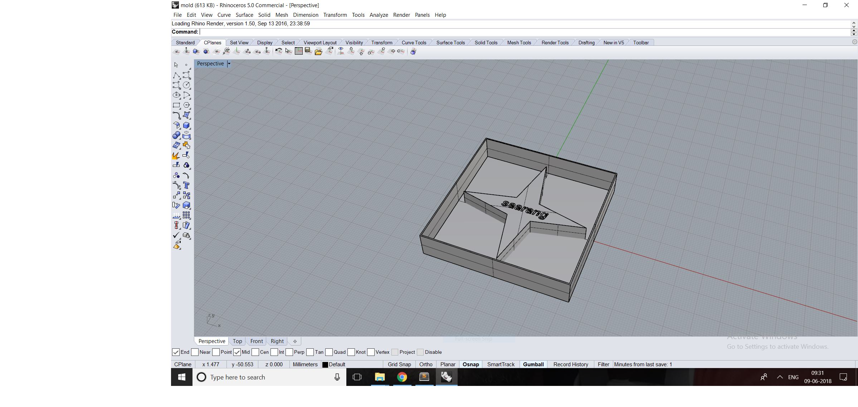The height and width of the screenshot is (407, 858).
Task: Expand the Render menu
Action: pyautogui.click(x=401, y=15)
